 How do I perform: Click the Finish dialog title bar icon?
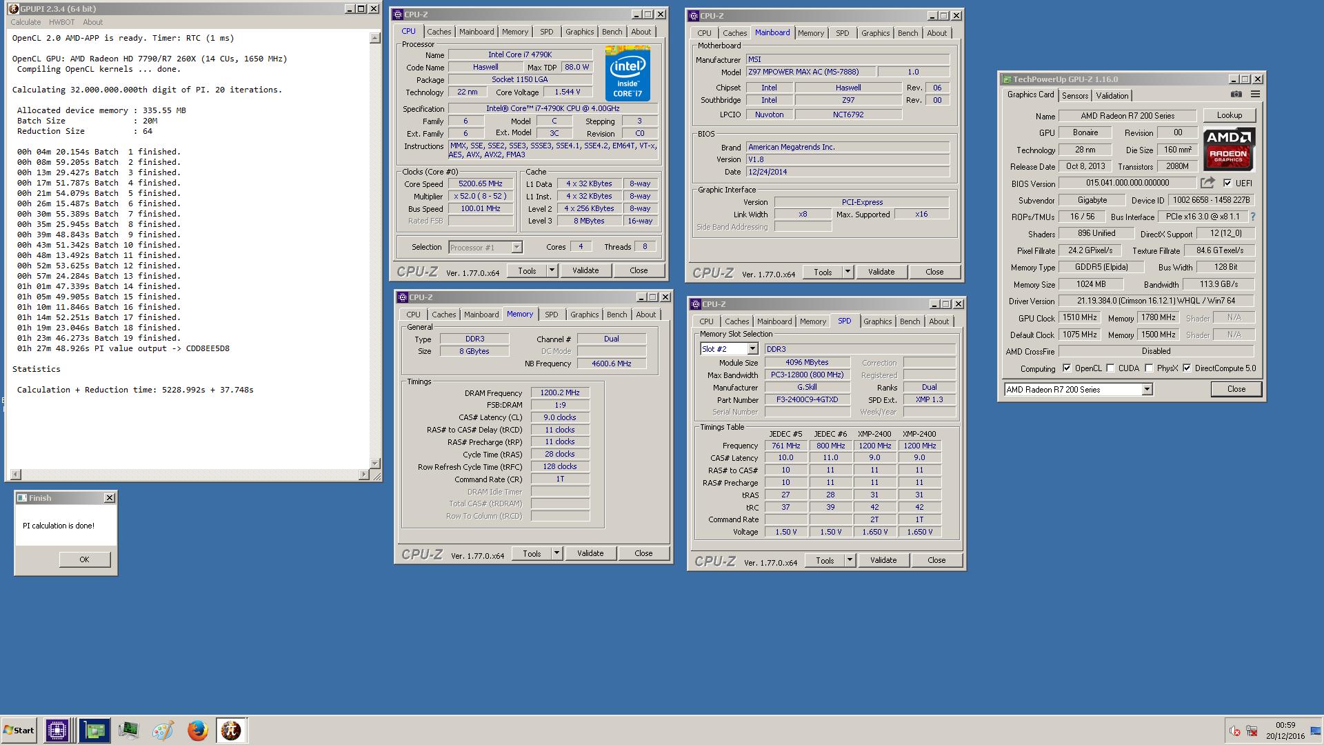(22, 498)
